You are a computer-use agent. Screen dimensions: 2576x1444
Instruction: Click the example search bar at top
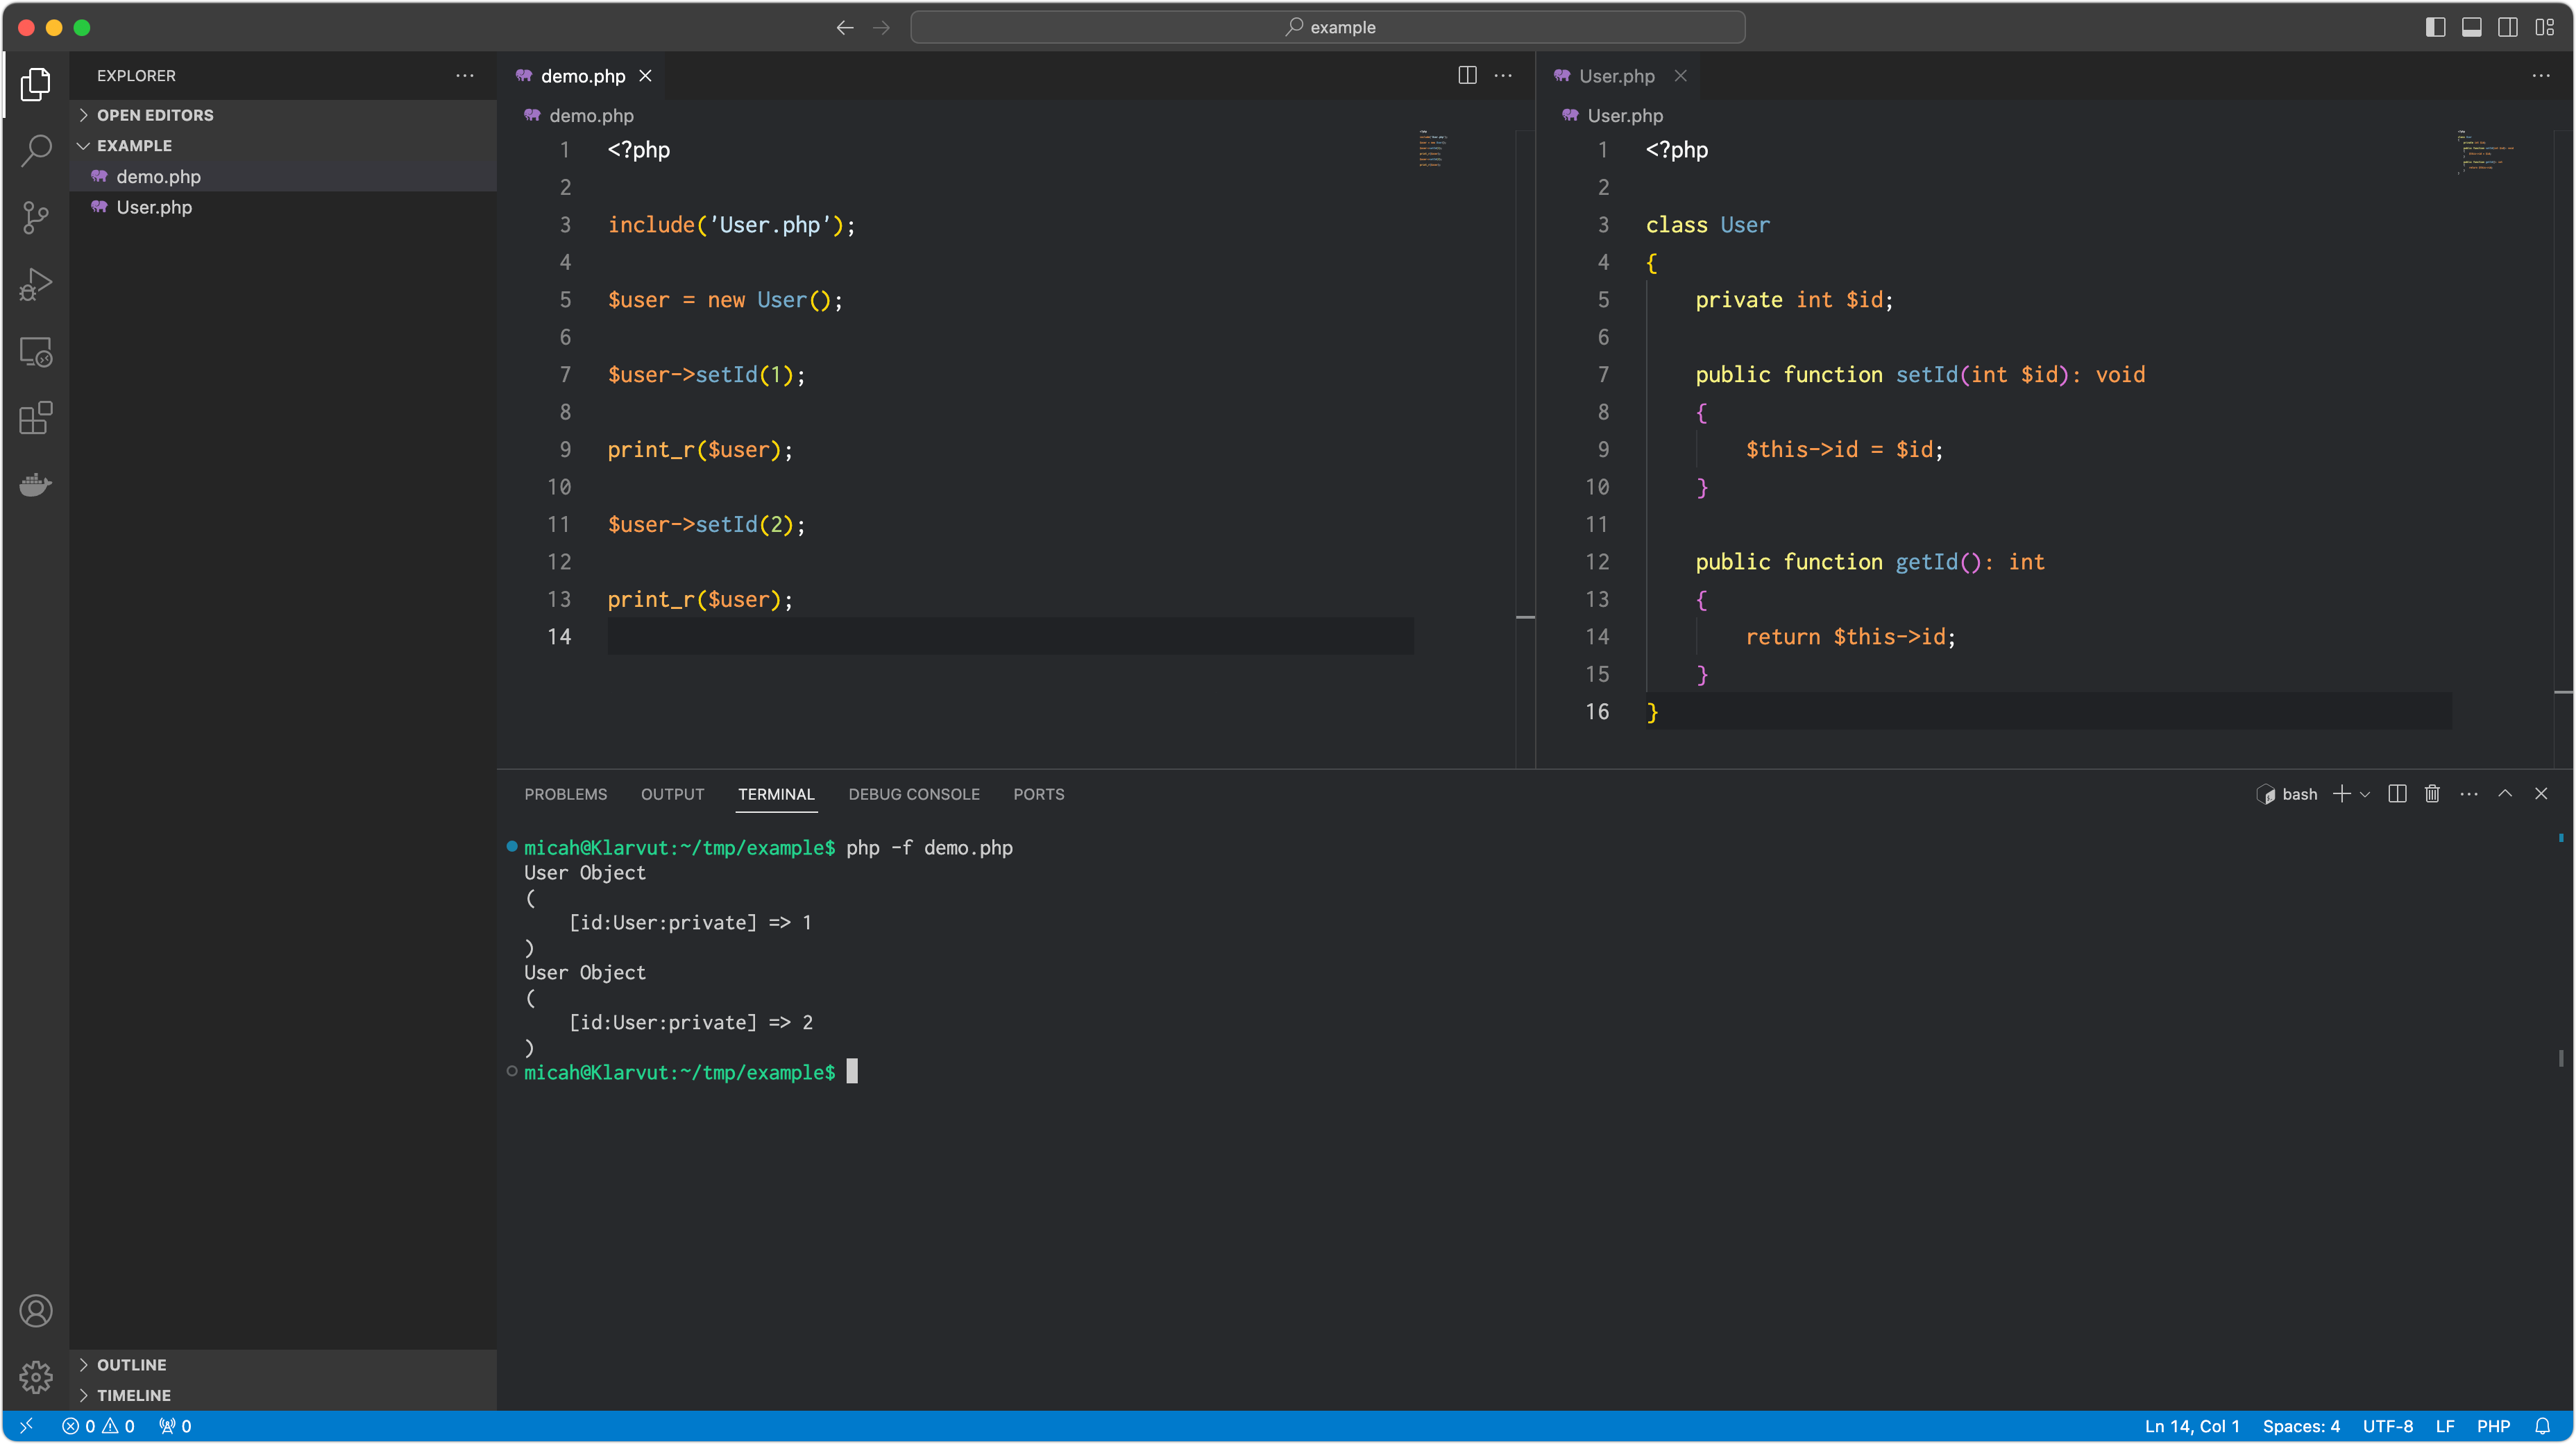(1328, 27)
